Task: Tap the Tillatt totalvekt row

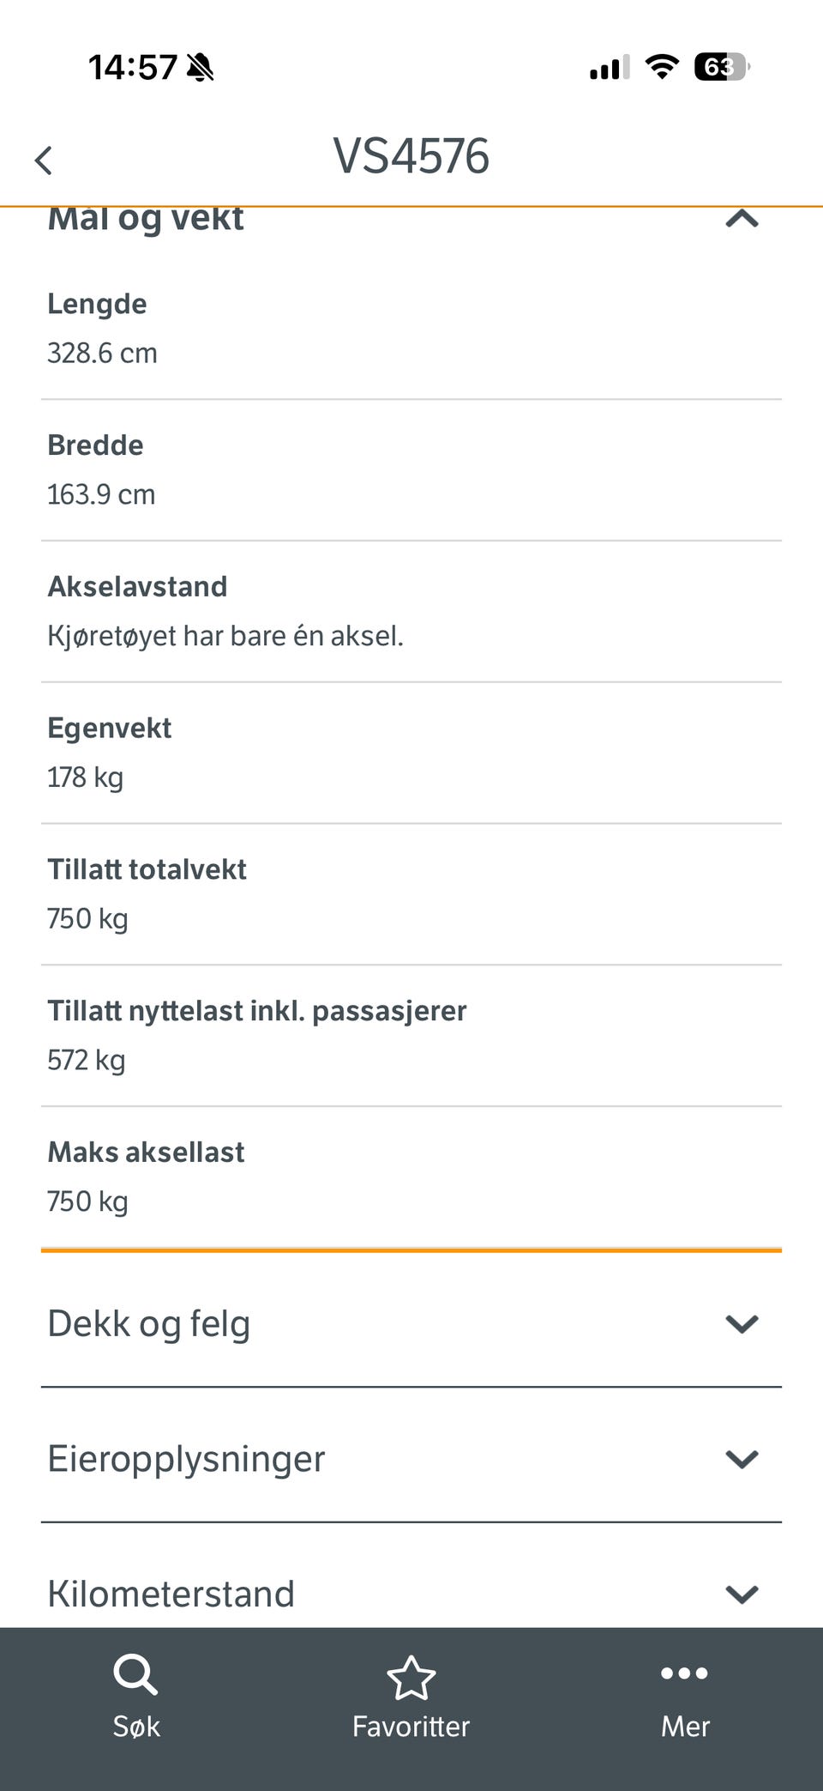Action: pos(411,894)
